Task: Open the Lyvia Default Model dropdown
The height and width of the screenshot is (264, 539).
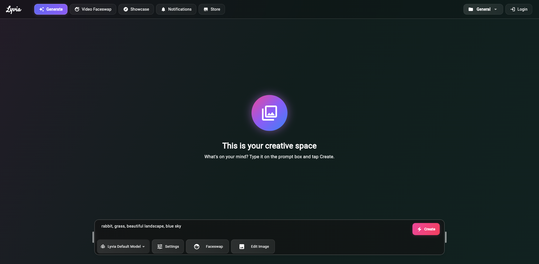Action: point(123,247)
